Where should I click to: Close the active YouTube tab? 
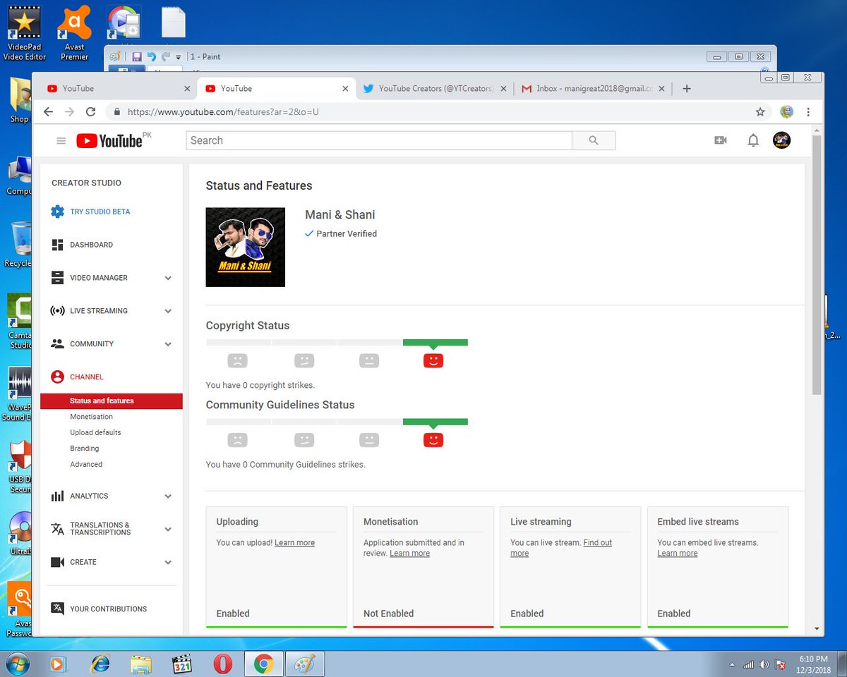345,89
